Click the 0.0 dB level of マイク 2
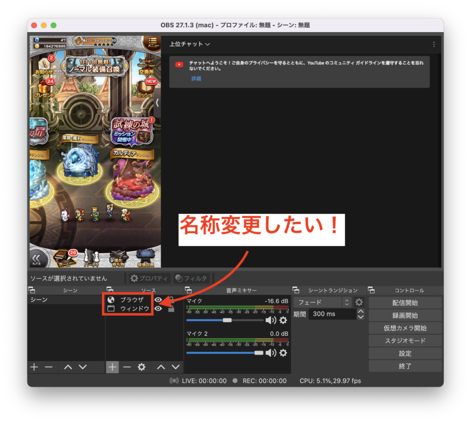Screen dimensions: 471x423 pyautogui.click(x=279, y=334)
